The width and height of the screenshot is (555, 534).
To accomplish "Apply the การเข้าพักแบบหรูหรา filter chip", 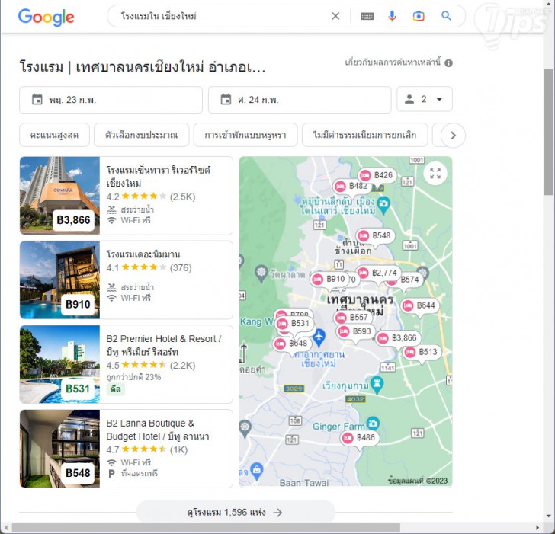I will coord(245,135).
